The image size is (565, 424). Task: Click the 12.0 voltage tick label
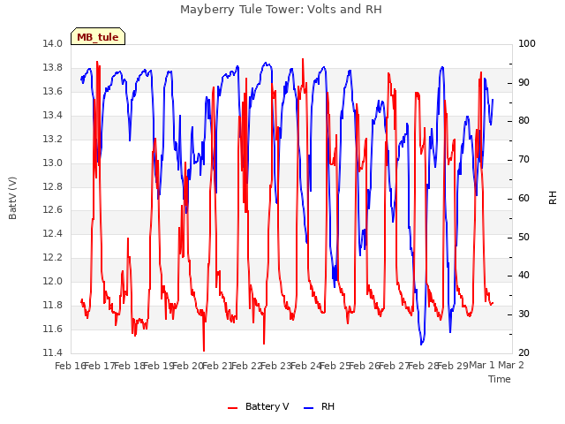click(52, 282)
